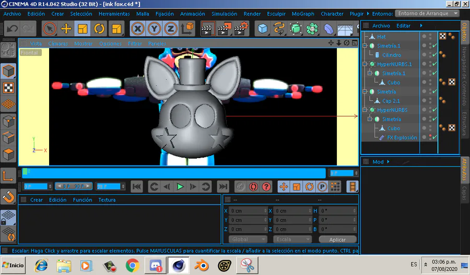This screenshot has height=275, width=470.
Task: Collapse the bottom HyperNURBS tree node
Action: (365, 110)
